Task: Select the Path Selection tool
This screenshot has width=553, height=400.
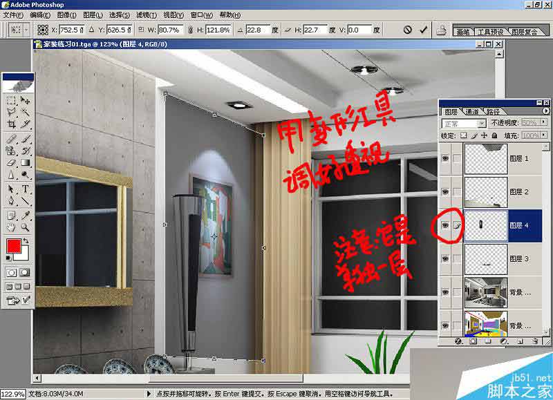Action: 11,189
